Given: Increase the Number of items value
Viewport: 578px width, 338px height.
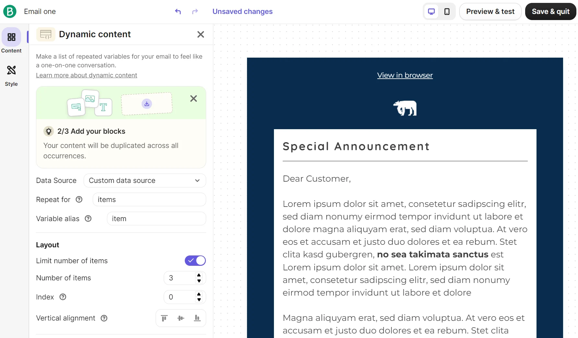Looking at the screenshot, I should [x=199, y=275].
